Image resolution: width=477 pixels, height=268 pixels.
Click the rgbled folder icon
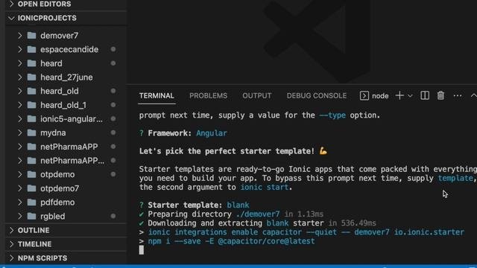tap(31, 216)
